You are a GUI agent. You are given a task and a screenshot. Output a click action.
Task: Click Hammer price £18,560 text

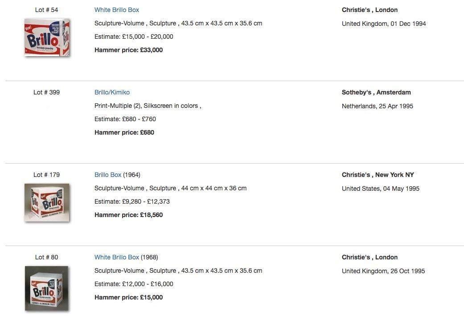(x=128, y=215)
